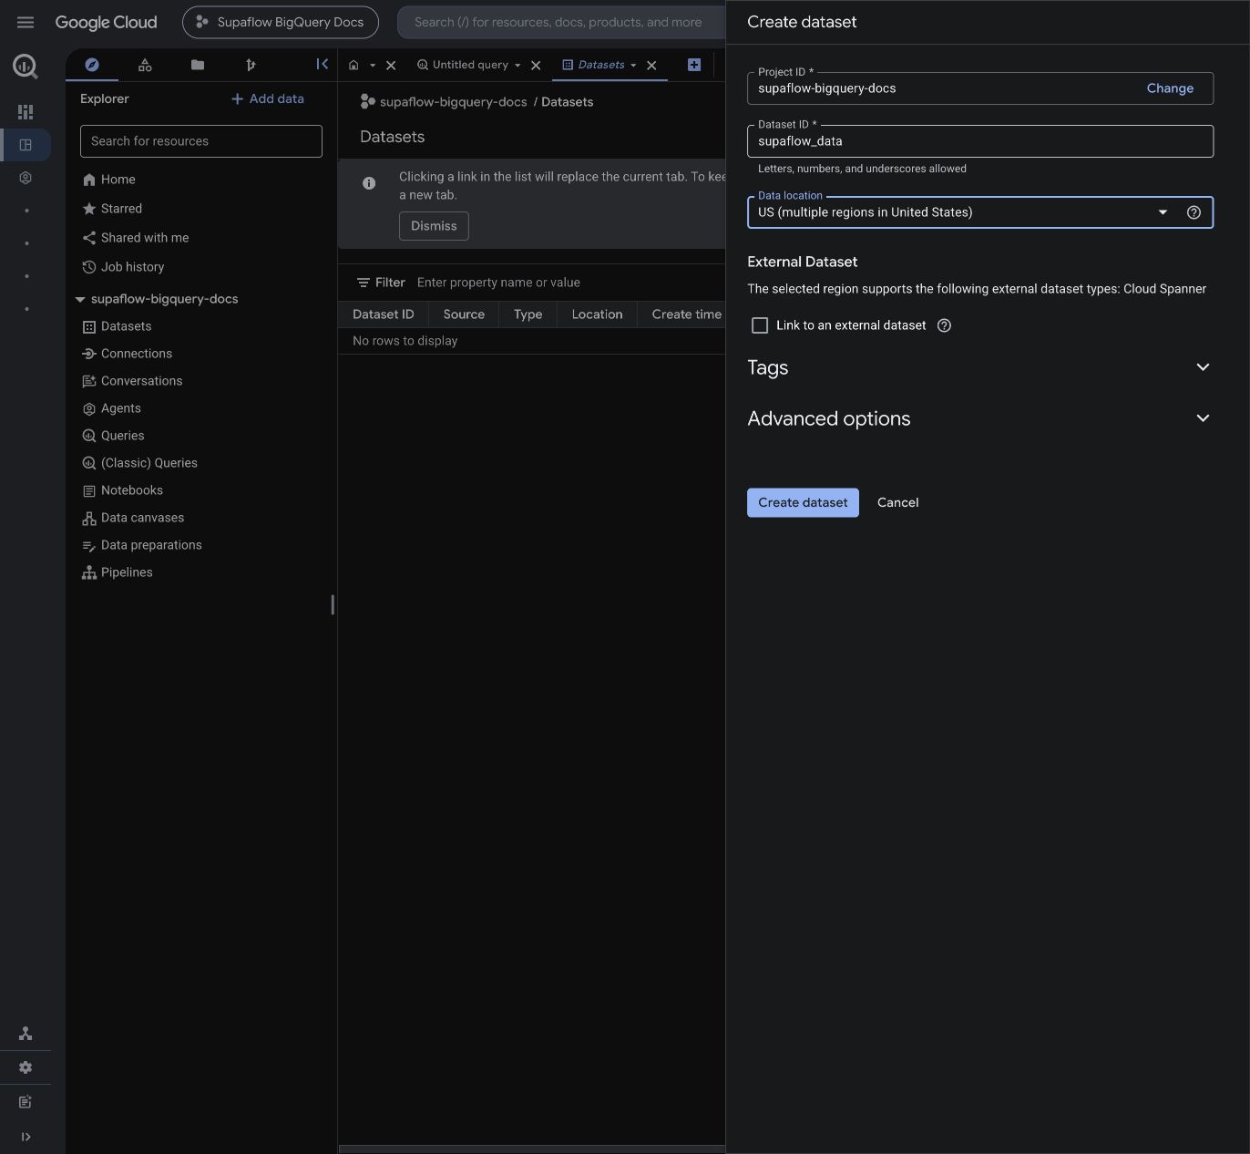Click Add data in Explorer
Image resolution: width=1250 pixels, height=1154 pixels.
[x=268, y=98]
